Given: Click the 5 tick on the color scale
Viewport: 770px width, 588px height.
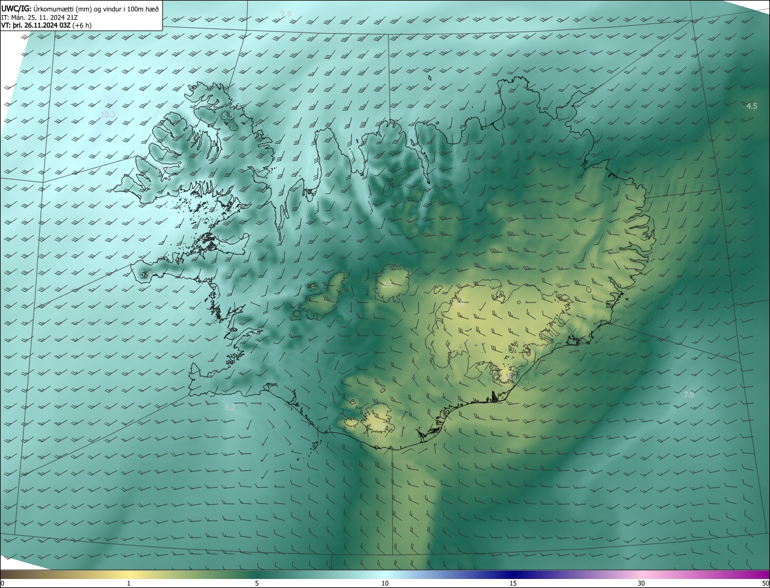Looking at the screenshot, I should (x=257, y=583).
